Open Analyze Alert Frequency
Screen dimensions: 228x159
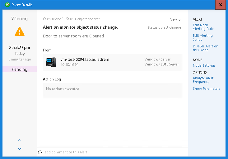point(203,80)
